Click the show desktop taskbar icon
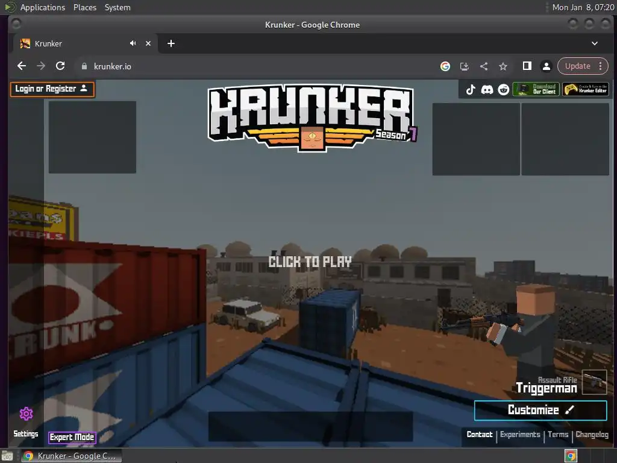The width and height of the screenshot is (617, 463). [7, 456]
